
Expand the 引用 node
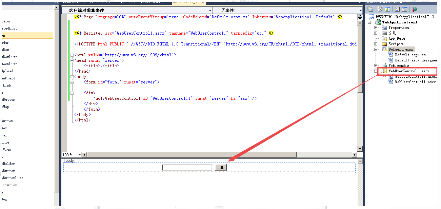376,33
